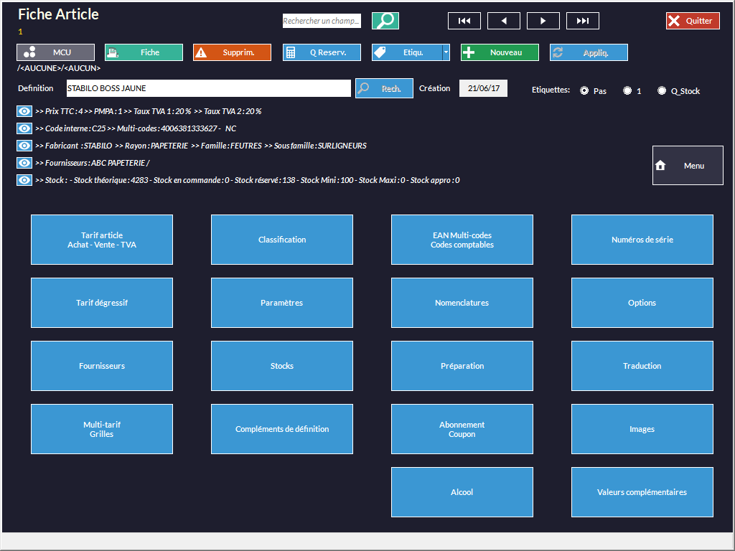Select the 'Pas' etiquettes radio button
This screenshot has height=551, width=735.
[584, 91]
